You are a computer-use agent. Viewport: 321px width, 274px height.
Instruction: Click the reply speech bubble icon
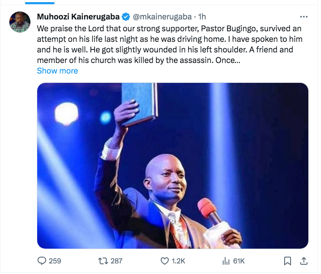click(x=41, y=261)
